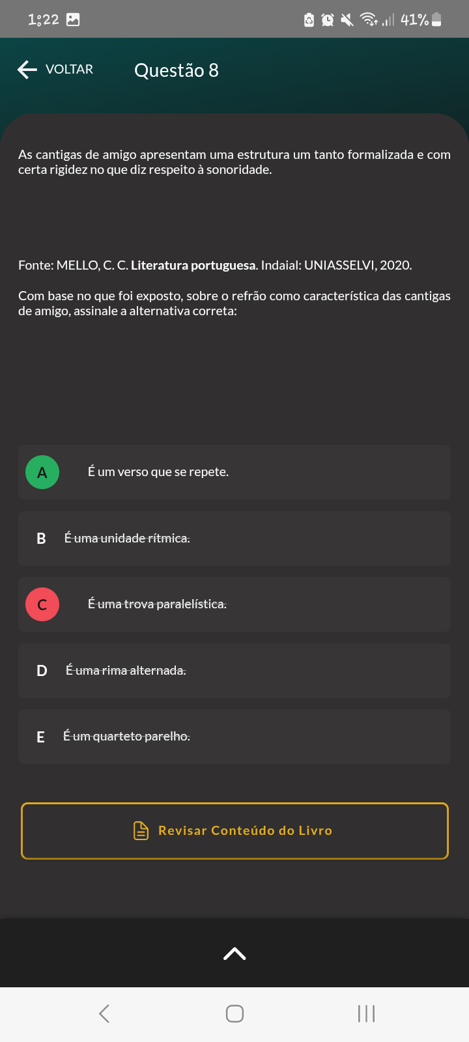The image size is (469, 1042).
Task: Tap answer 'É uma unidade rítmica.'
Action: [x=127, y=539]
